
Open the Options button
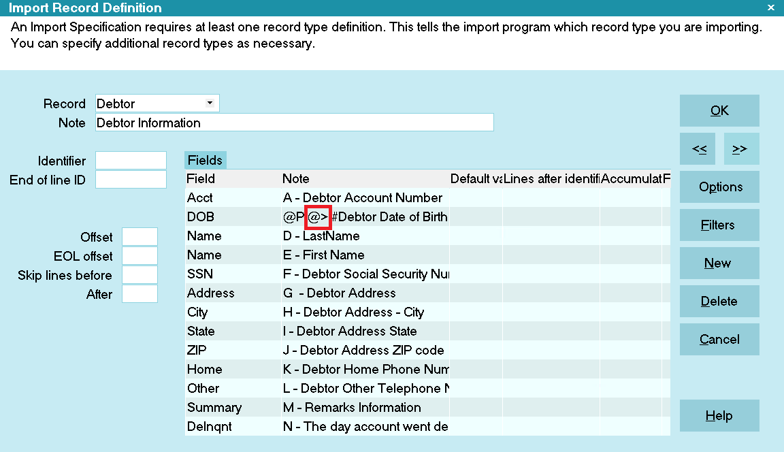click(x=719, y=187)
